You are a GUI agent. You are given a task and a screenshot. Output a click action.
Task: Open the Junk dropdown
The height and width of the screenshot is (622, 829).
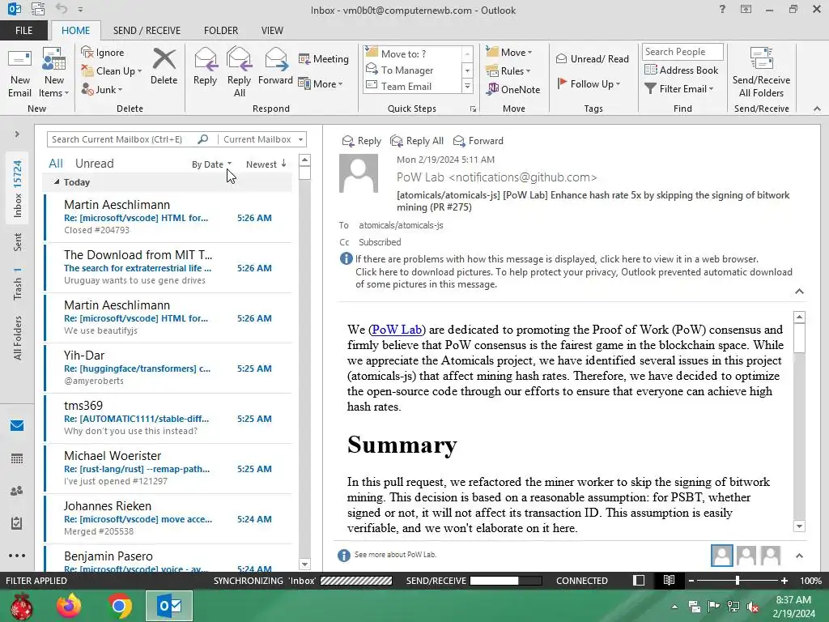coord(103,89)
